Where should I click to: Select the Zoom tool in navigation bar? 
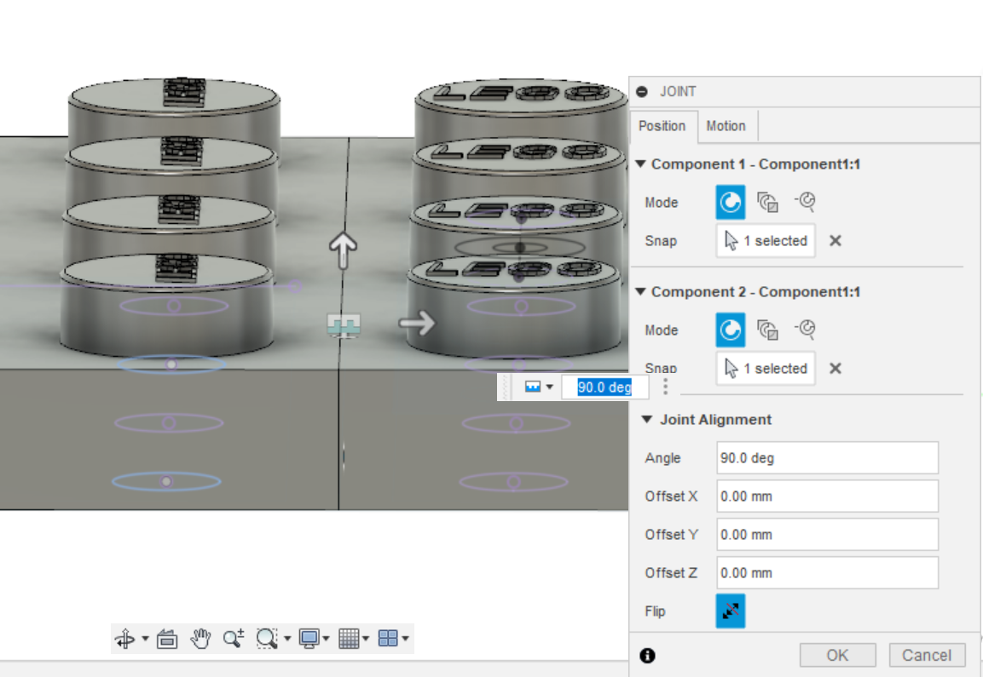pos(233,638)
